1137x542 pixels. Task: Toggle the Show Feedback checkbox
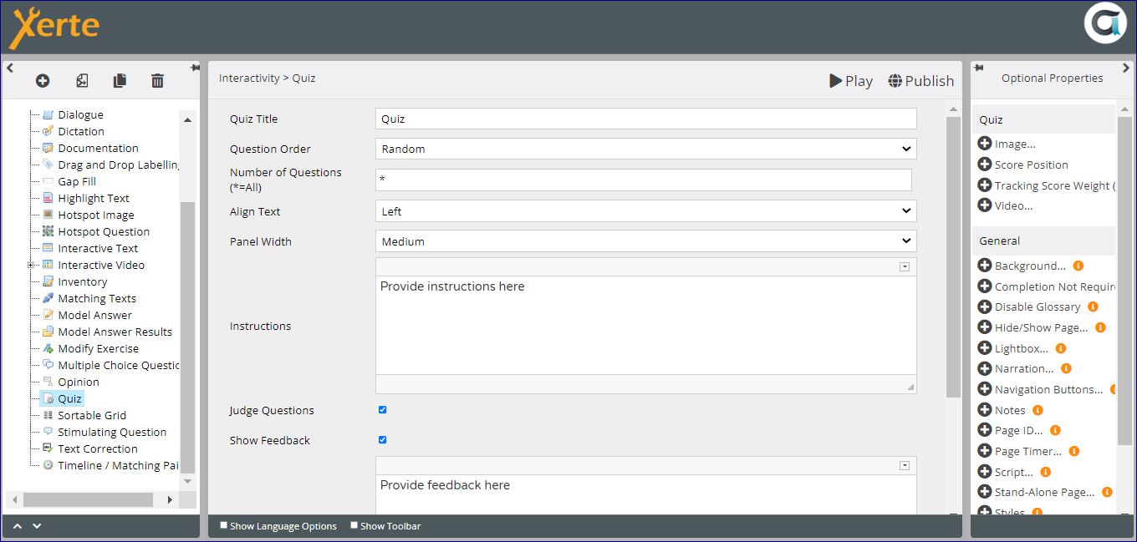click(383, 440)
